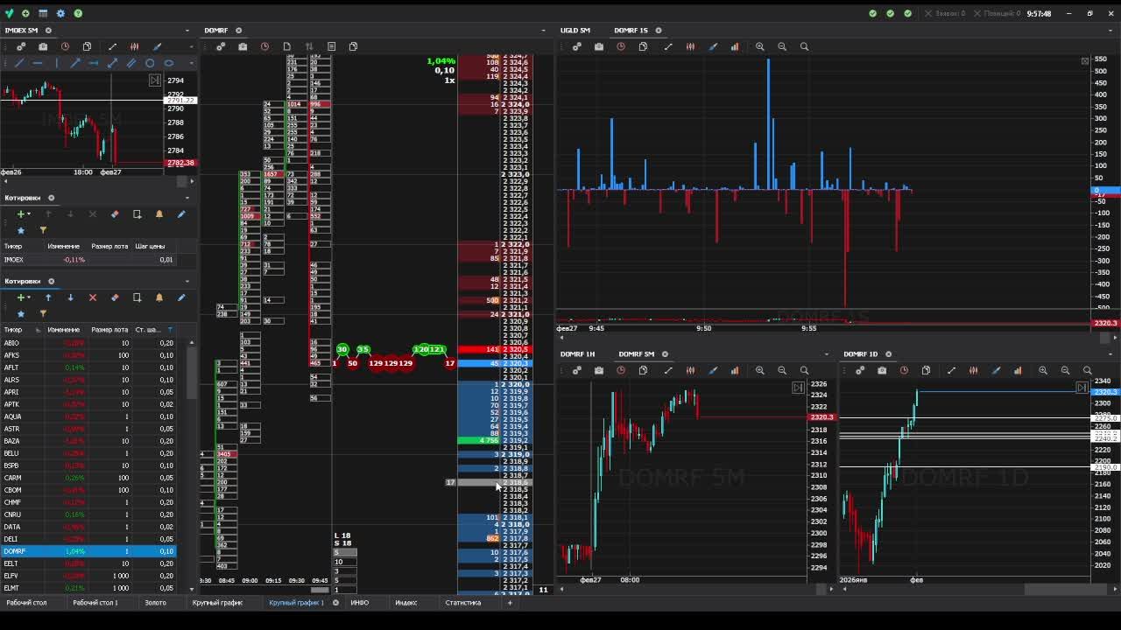
Task: Select the vertical line drawing tool in IMOEX chart
Action: click(56, 63)
